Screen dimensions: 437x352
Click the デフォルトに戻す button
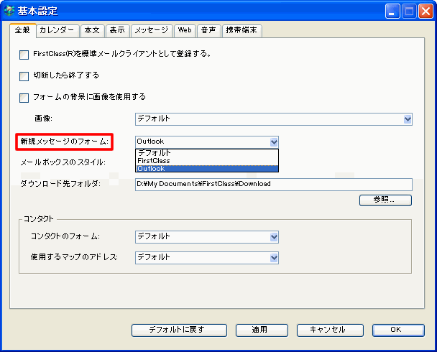point(177,330)
